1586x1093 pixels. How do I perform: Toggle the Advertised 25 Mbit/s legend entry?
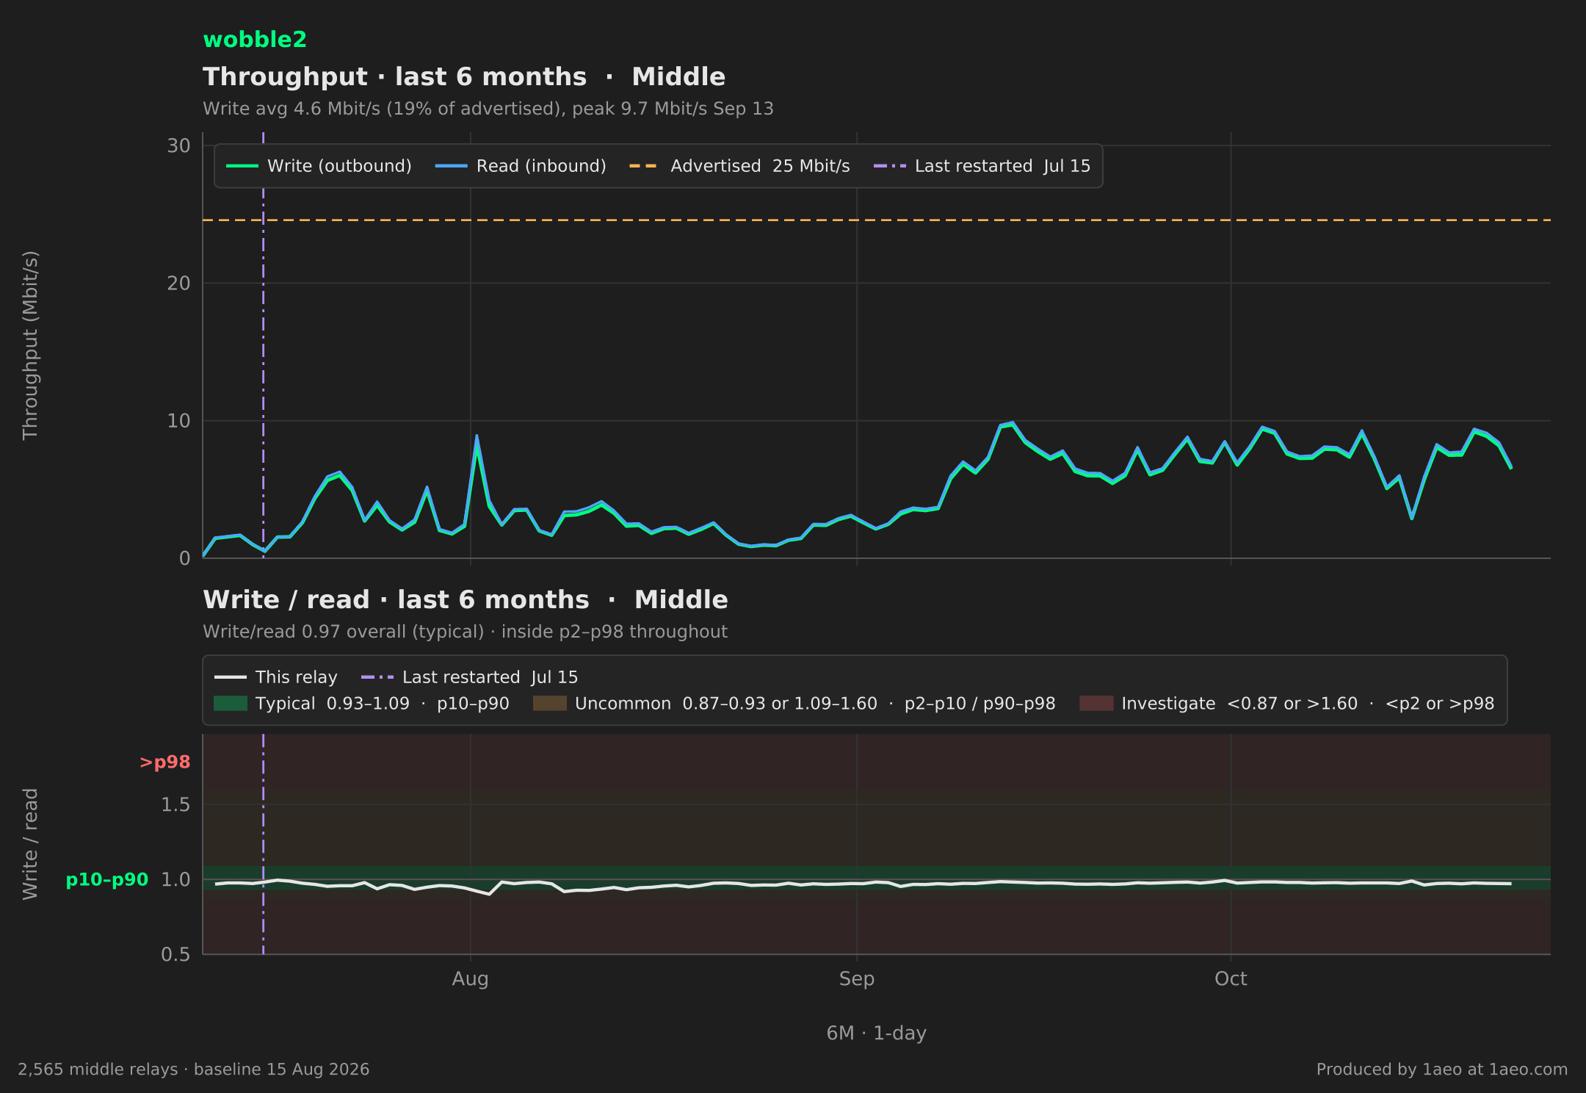pyautogui.click(x=739, y=166)
